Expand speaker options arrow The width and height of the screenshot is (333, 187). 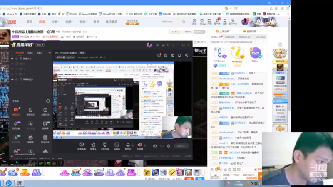(x=145, y=145)
